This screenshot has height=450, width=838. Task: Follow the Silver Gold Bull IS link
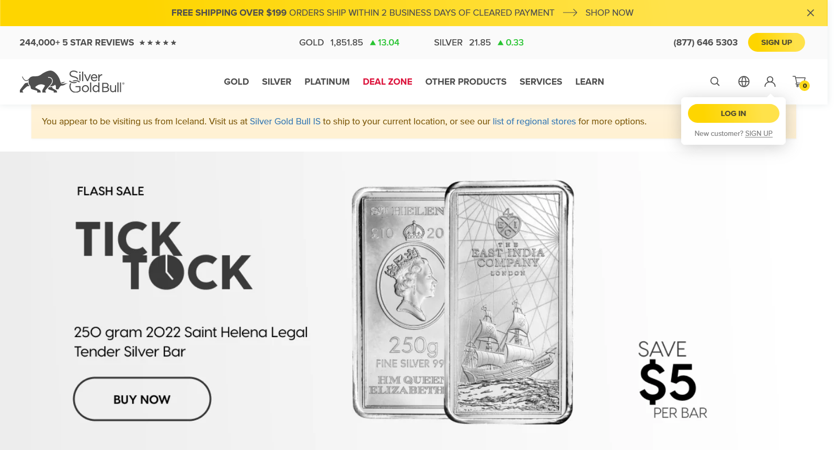tap(285, 121)
